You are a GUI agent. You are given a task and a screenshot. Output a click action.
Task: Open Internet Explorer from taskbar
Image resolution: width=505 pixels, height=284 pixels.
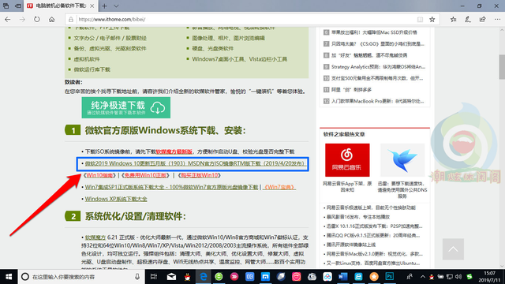click(x=358, y=277)
